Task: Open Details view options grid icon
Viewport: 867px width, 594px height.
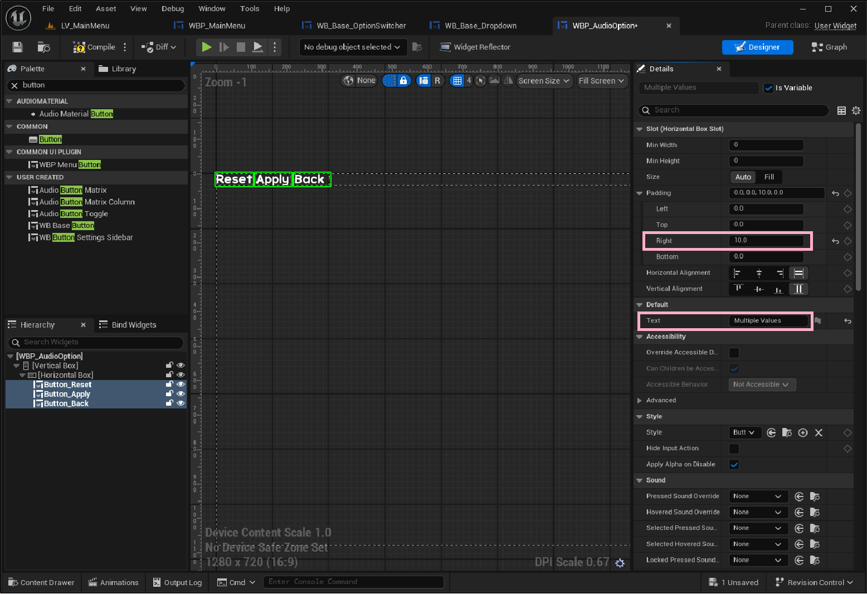Action: 842,110
